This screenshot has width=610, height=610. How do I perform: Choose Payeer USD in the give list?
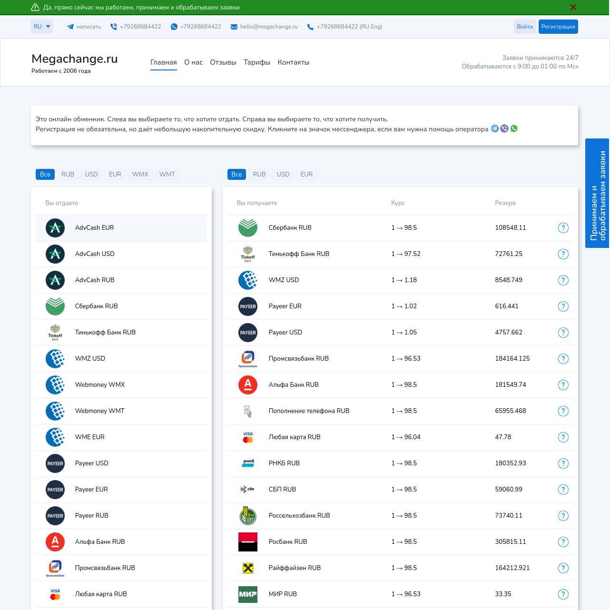[121, 463]
